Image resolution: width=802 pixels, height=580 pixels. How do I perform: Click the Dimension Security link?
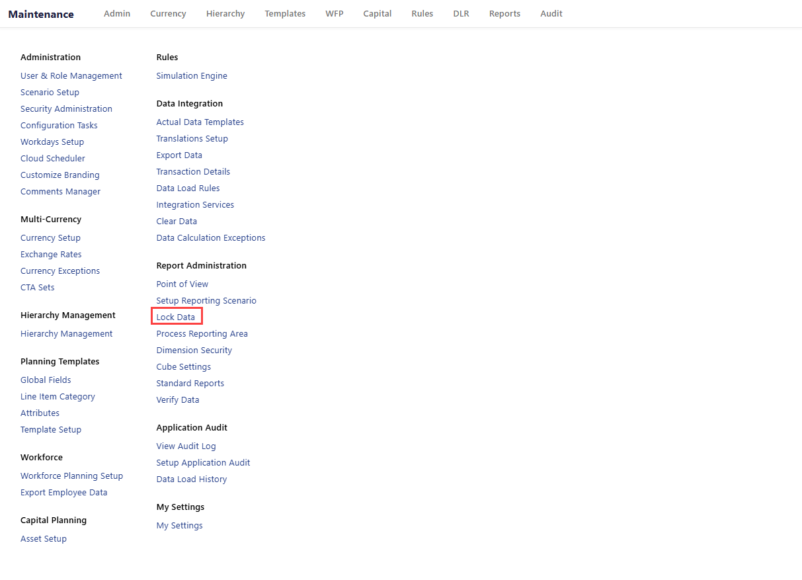(x=194, y=351)
